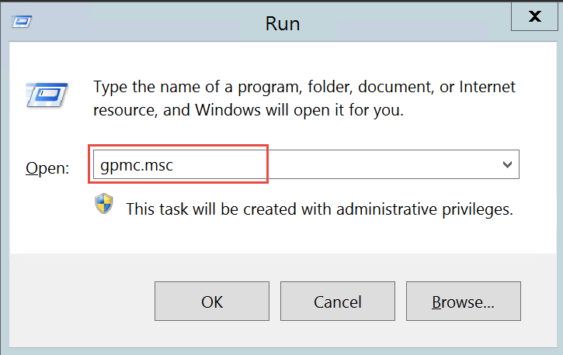This screenshot has width=563, height=355.
Task: Expand the Open history dropdown arrow
Action: (507, 165)
